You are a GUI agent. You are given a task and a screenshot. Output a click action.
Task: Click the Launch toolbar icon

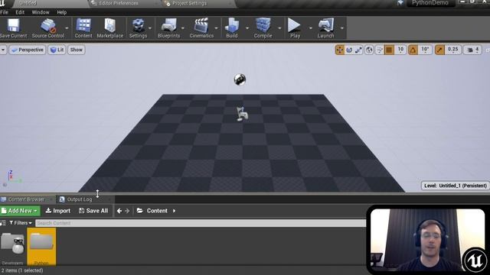pyautogui.click(x=325, y=28)
